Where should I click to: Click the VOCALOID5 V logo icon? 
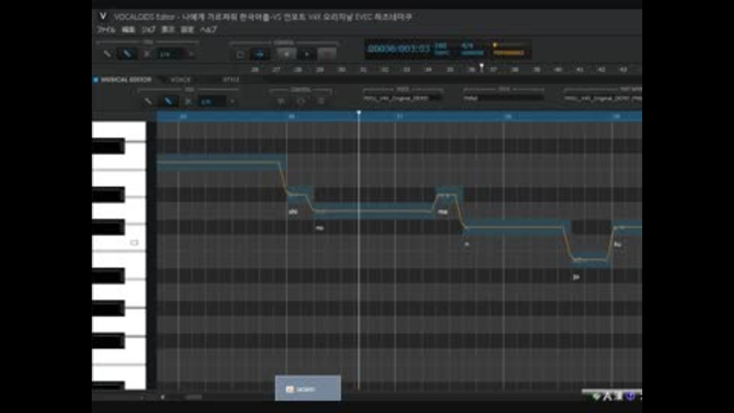tap(103, 16)
